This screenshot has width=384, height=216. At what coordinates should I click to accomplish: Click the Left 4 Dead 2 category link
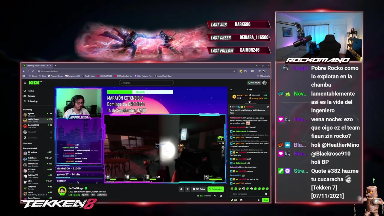[x=74, y=195]
